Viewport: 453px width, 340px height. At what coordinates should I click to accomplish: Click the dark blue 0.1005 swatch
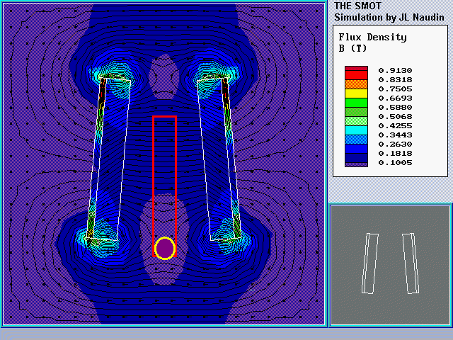pyautogui.click(x=356, y=158)
